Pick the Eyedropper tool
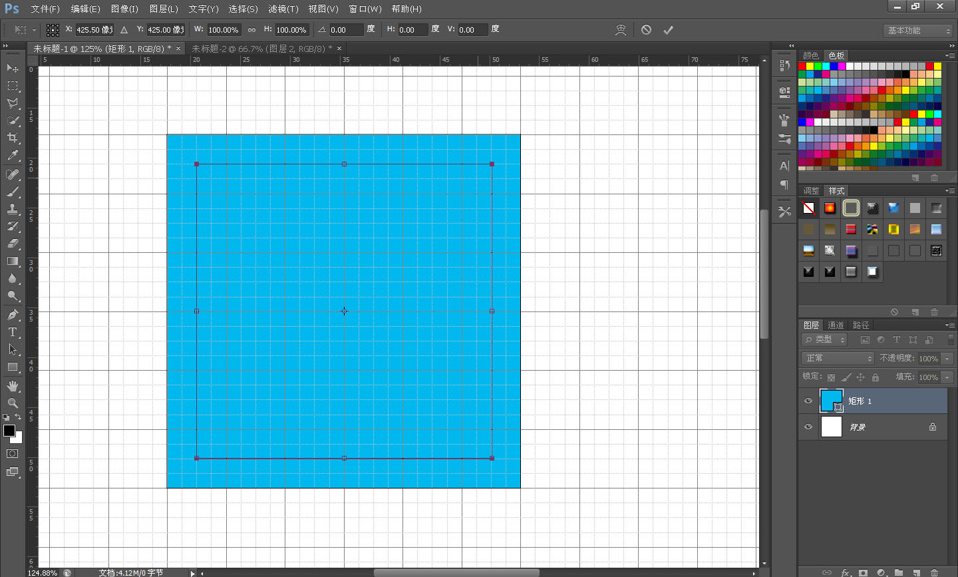 [x=12, y=156]
